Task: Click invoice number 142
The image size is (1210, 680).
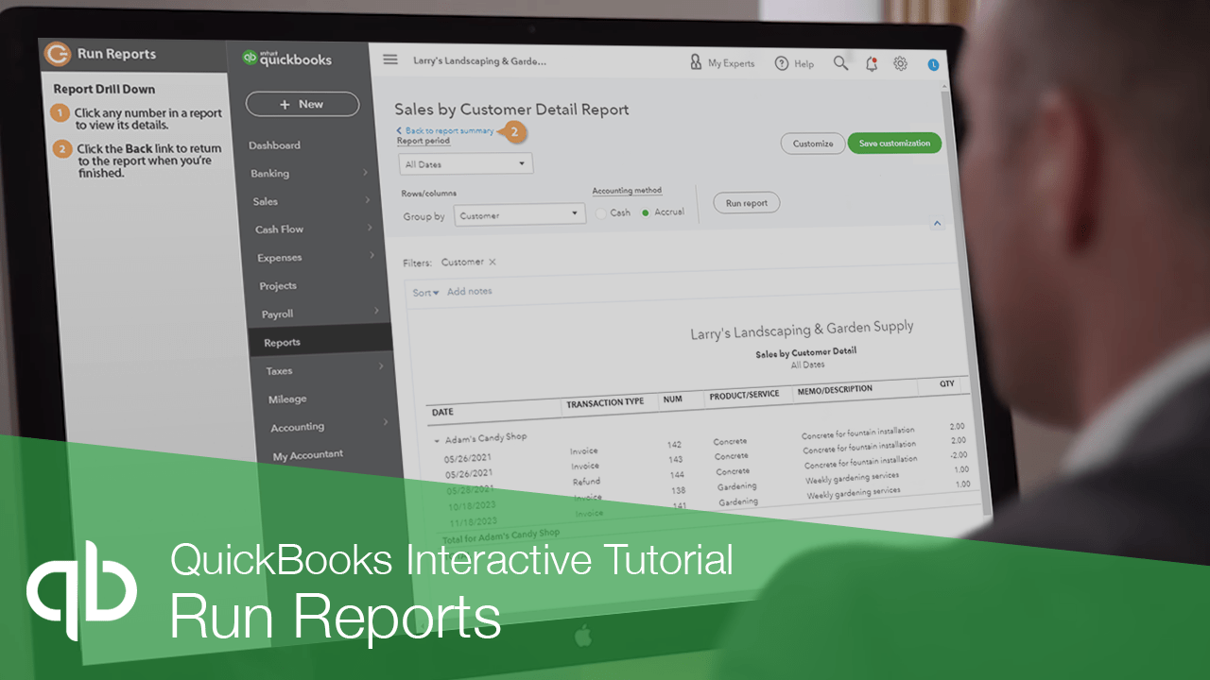Action: (x=674, y=444)
